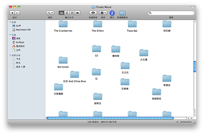
Task: Click the blue Get Info icon
Action: [112, 13]
